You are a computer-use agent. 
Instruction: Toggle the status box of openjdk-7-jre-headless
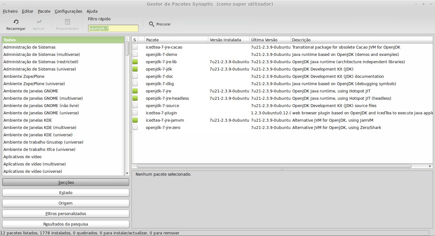135,98
